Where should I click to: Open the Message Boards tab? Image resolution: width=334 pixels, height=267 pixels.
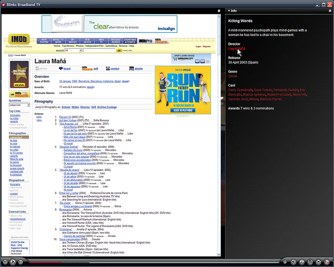[x=116, y=41]
